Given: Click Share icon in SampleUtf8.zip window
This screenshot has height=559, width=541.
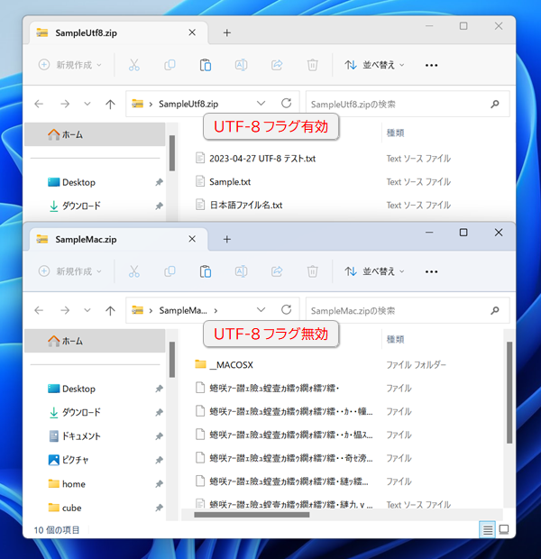Looking at the screenshot, I should [277, 65].
